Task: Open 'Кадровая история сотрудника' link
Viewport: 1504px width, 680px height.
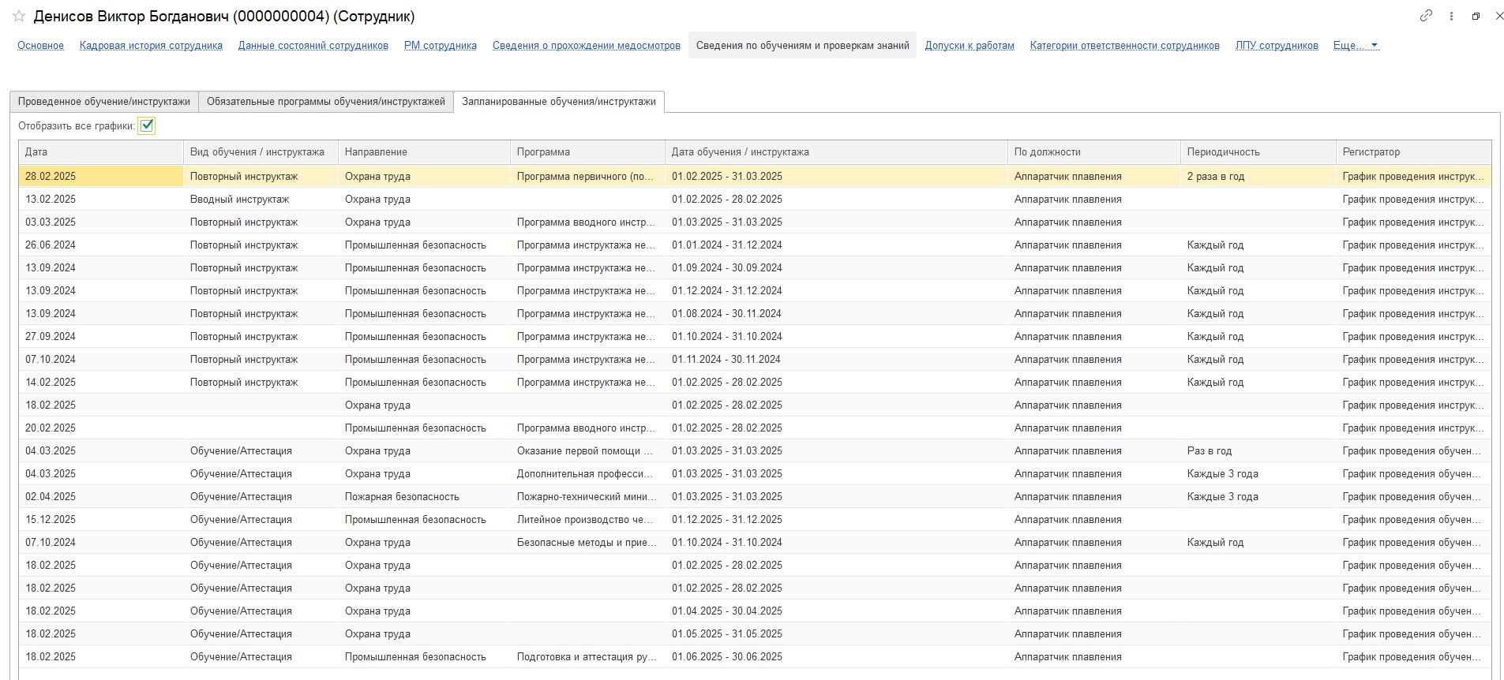Action: (151, 46)
